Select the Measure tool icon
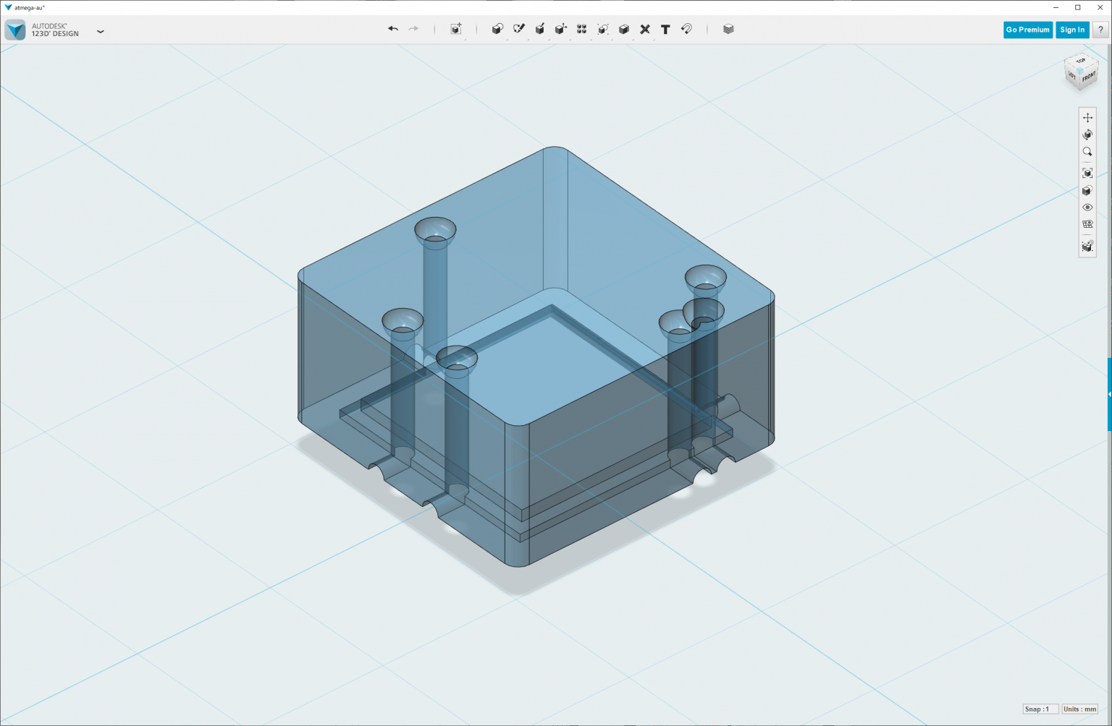Screen dimensions: 1112x726 [645, 29]
